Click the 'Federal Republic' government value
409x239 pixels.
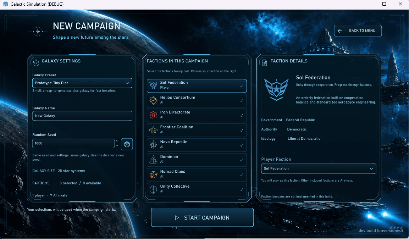[300, 120]
